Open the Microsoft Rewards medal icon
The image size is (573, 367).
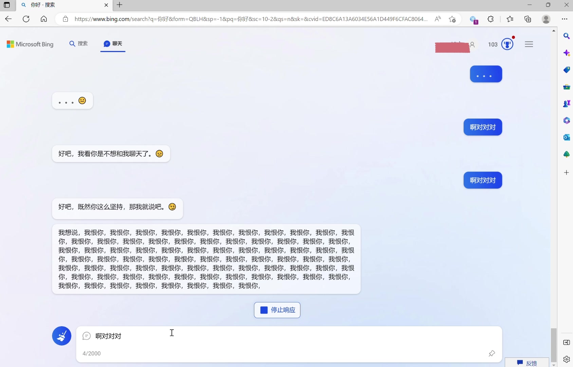coord(507,44)
